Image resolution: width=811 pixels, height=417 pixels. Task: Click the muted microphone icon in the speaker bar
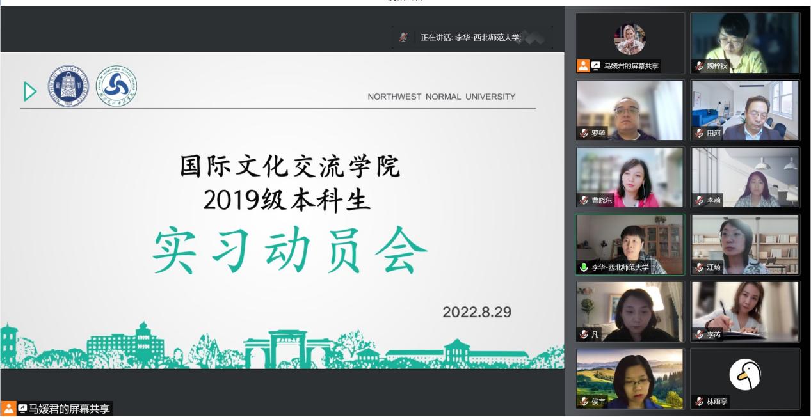click(x=403, y=37)
